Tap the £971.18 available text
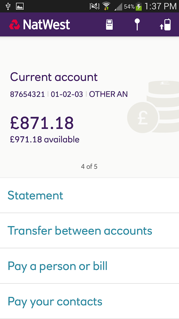This screenshot has width=179, height=319. click(x=45, y=140)
